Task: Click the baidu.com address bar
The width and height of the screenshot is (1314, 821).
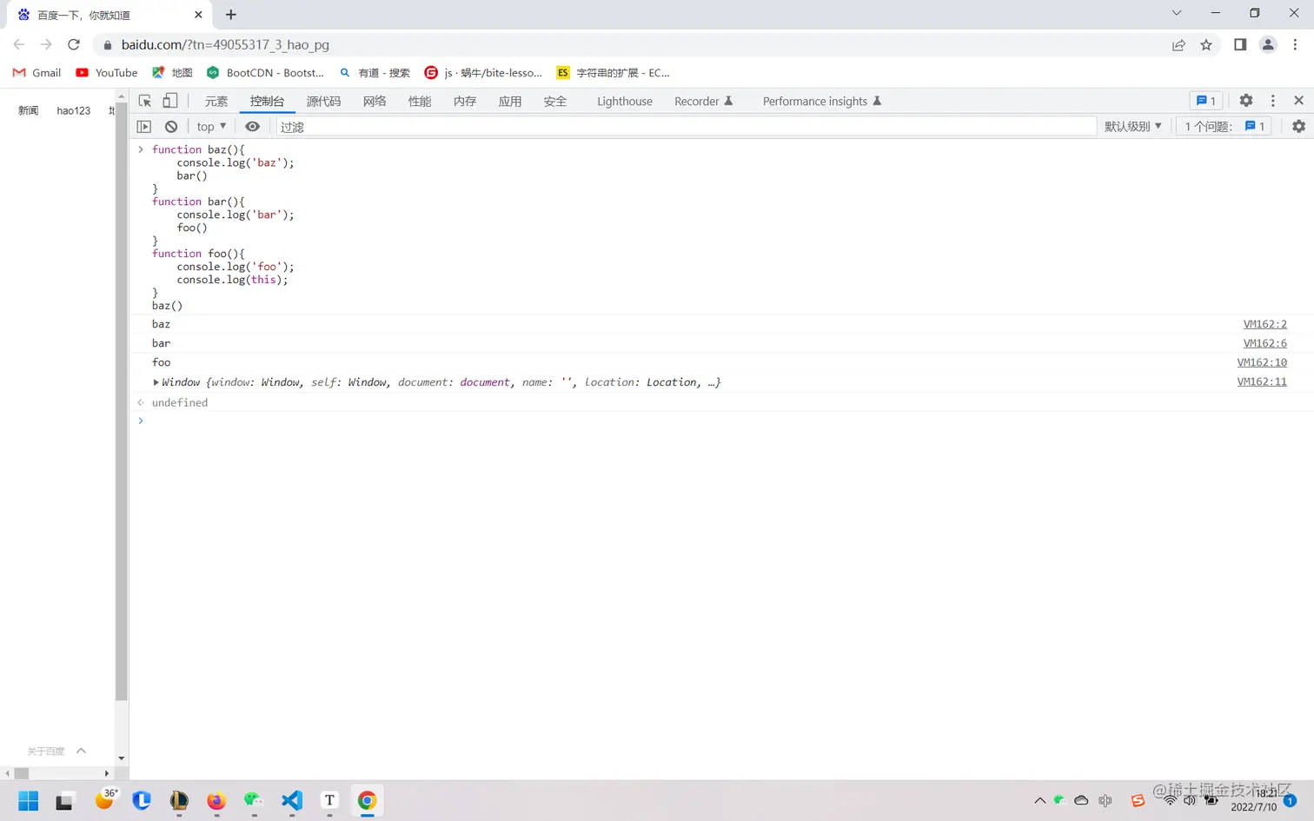Action: (634, 44)
